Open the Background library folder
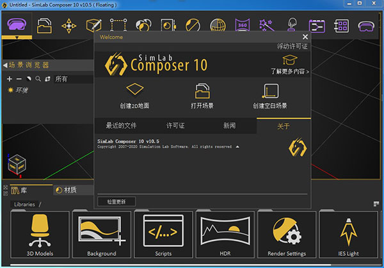The width and height of the screenshot is (384, 268). (x=102, y=235)
